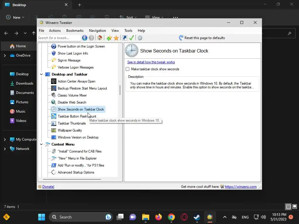The image size is (299, 224).
Task: Go to Winaero Tweaker home page icon
Action: (100, 38)
